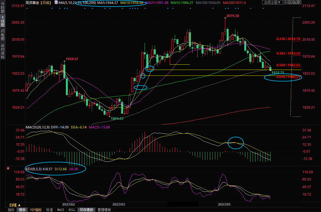Select the K线图 sidebar tab
Screen dimensions: 321x212
pyautogui.click(x=3, y=21)
